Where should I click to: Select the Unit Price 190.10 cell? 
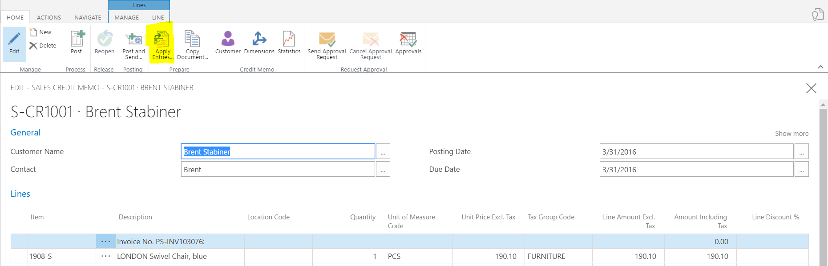[489, 256]
